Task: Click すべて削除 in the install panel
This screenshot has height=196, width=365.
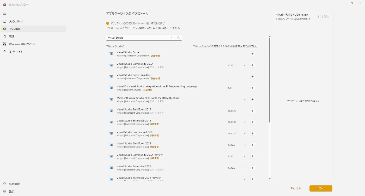Action: (x=323, y=17)
